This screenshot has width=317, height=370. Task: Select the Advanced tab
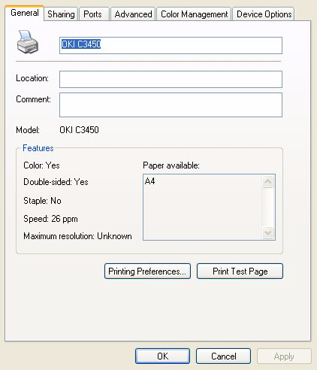tap(133, 14)
